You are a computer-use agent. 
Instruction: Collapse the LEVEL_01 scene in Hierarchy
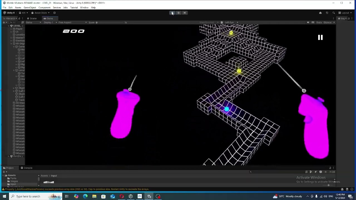9,26
